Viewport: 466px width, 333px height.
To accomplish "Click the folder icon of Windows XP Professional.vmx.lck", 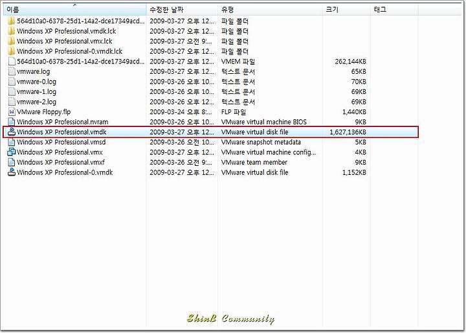I will (11, 41).
